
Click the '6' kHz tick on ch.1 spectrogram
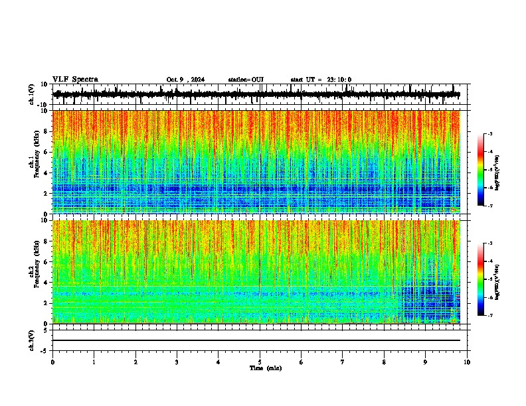pos(46,152)
